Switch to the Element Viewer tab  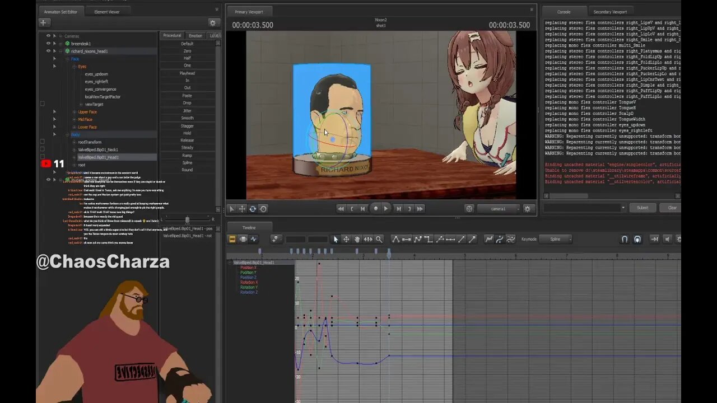point(106,11)
